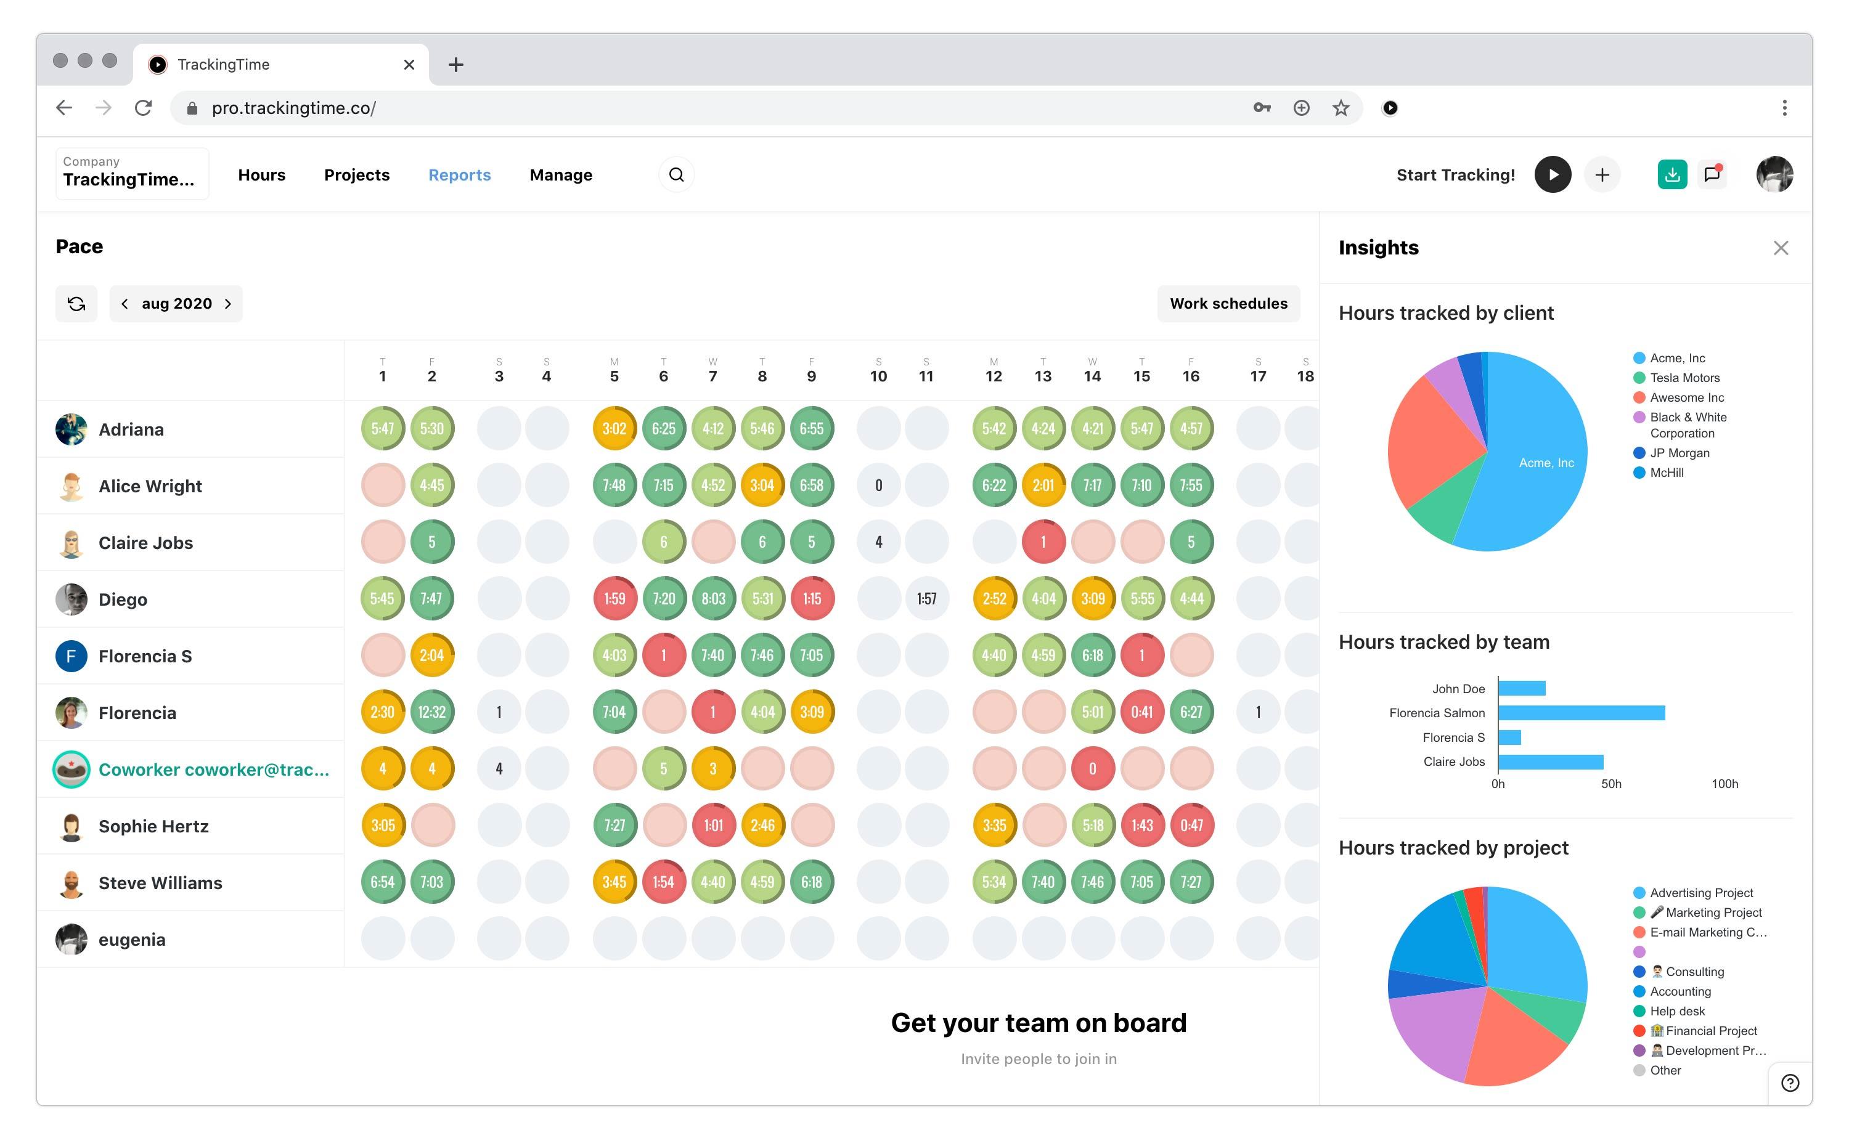Screen dimensions: 1849x1146
Task: Select Claire Jobs' avatar
Action: (71, 543)
